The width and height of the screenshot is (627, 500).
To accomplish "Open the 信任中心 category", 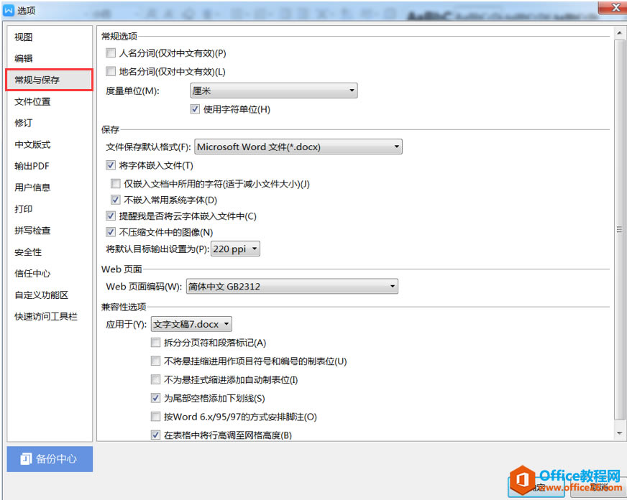I will pyautogui.click(x=32, y=274).
